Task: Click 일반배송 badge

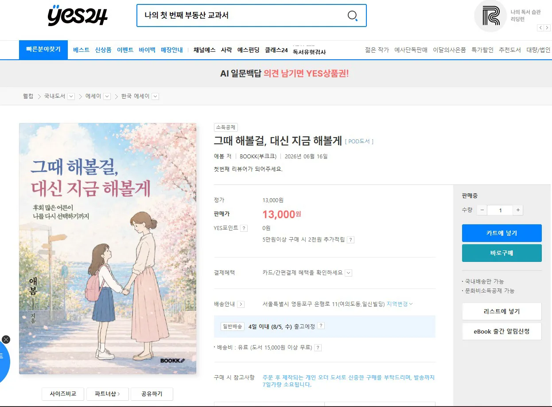Action: 233,326
